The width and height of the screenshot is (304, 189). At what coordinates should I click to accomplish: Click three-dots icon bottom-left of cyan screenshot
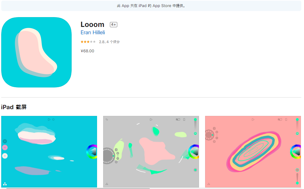pos(5,184)
